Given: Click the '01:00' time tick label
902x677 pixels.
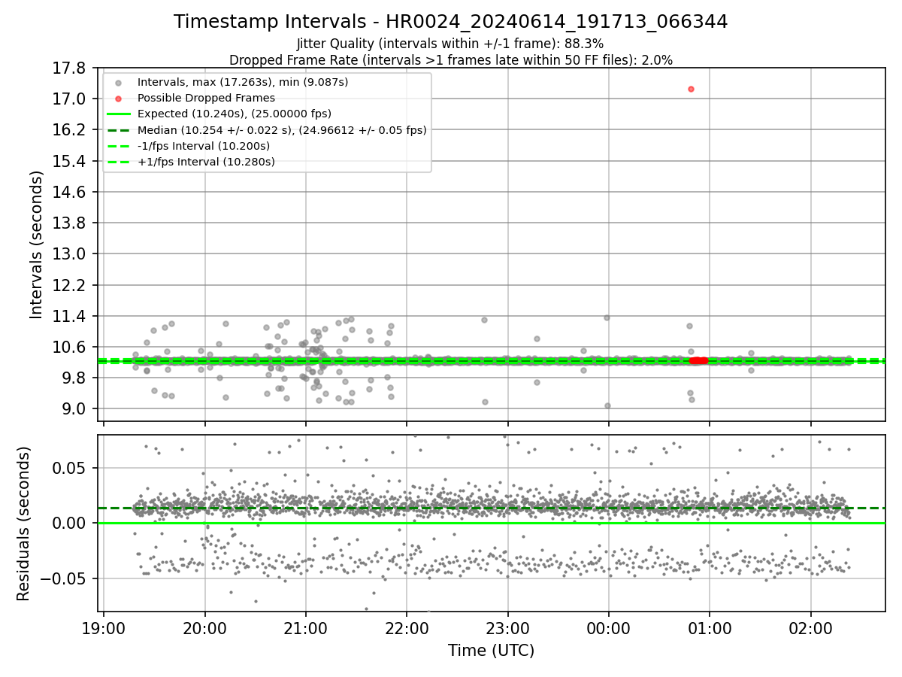Looking at the screenshot, I should click(710, 627).
